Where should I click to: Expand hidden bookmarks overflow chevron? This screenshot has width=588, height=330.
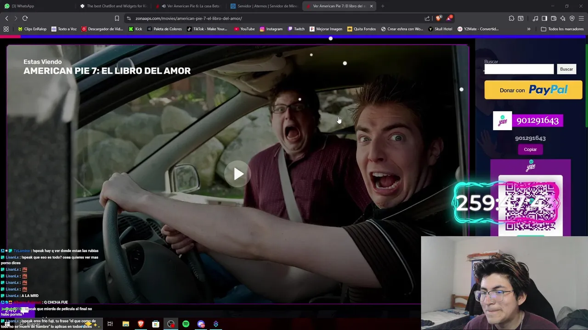(x=529, y=29)
